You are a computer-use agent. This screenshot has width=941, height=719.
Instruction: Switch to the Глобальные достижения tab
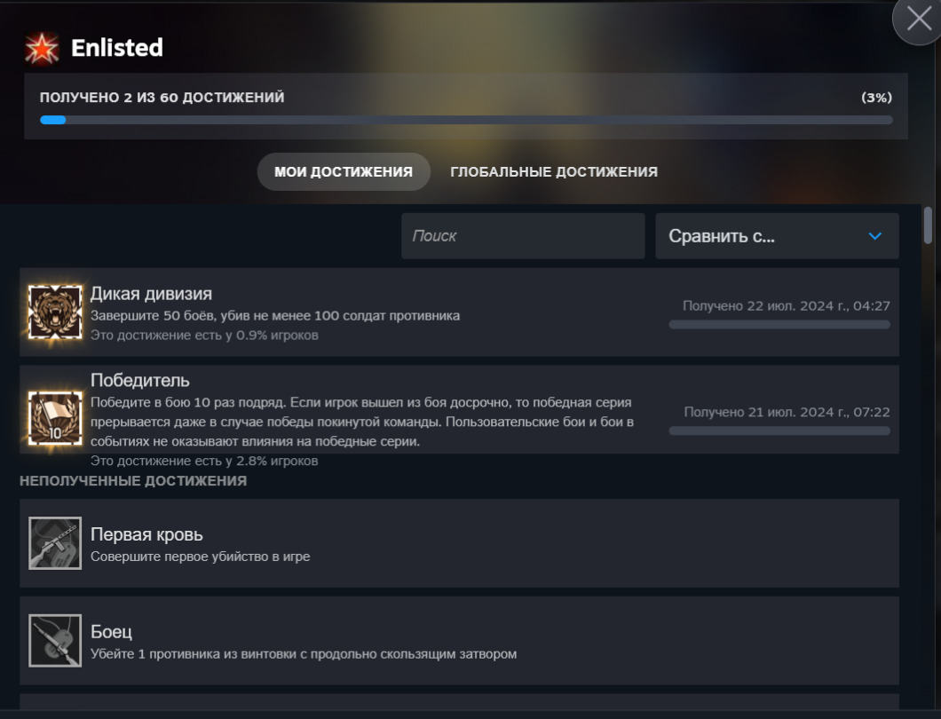click(x=554, y=171)
